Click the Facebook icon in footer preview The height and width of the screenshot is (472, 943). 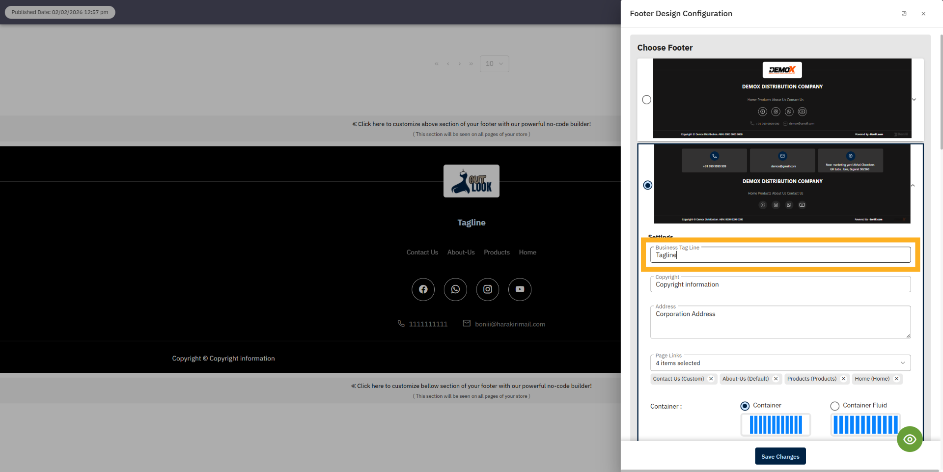point(423,289)
